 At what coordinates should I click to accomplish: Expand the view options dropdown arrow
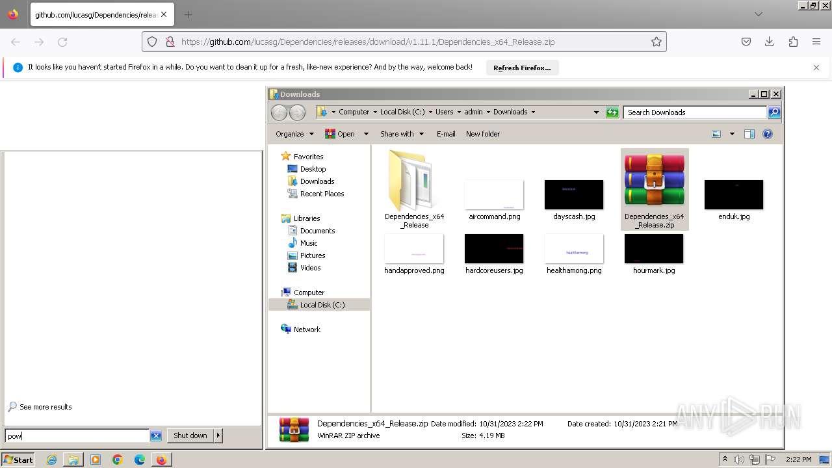point(732,134)
